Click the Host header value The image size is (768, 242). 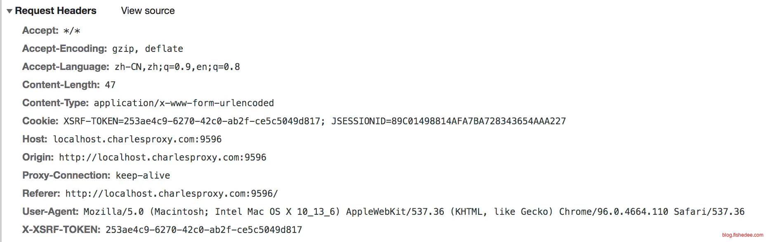(x=137, y=139)
